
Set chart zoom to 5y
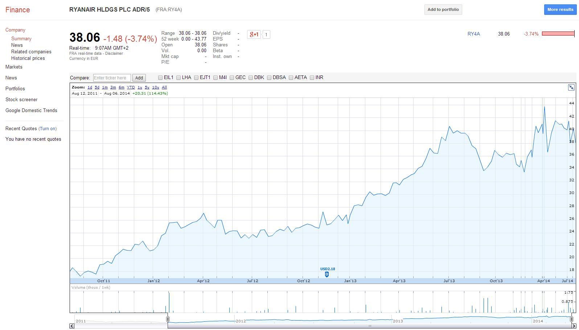pyautogui.click(x=147, y=87)
